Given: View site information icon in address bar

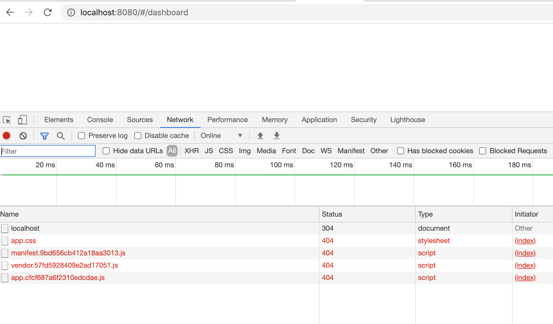Looking at the screenshot, I should tap(71, 12).
